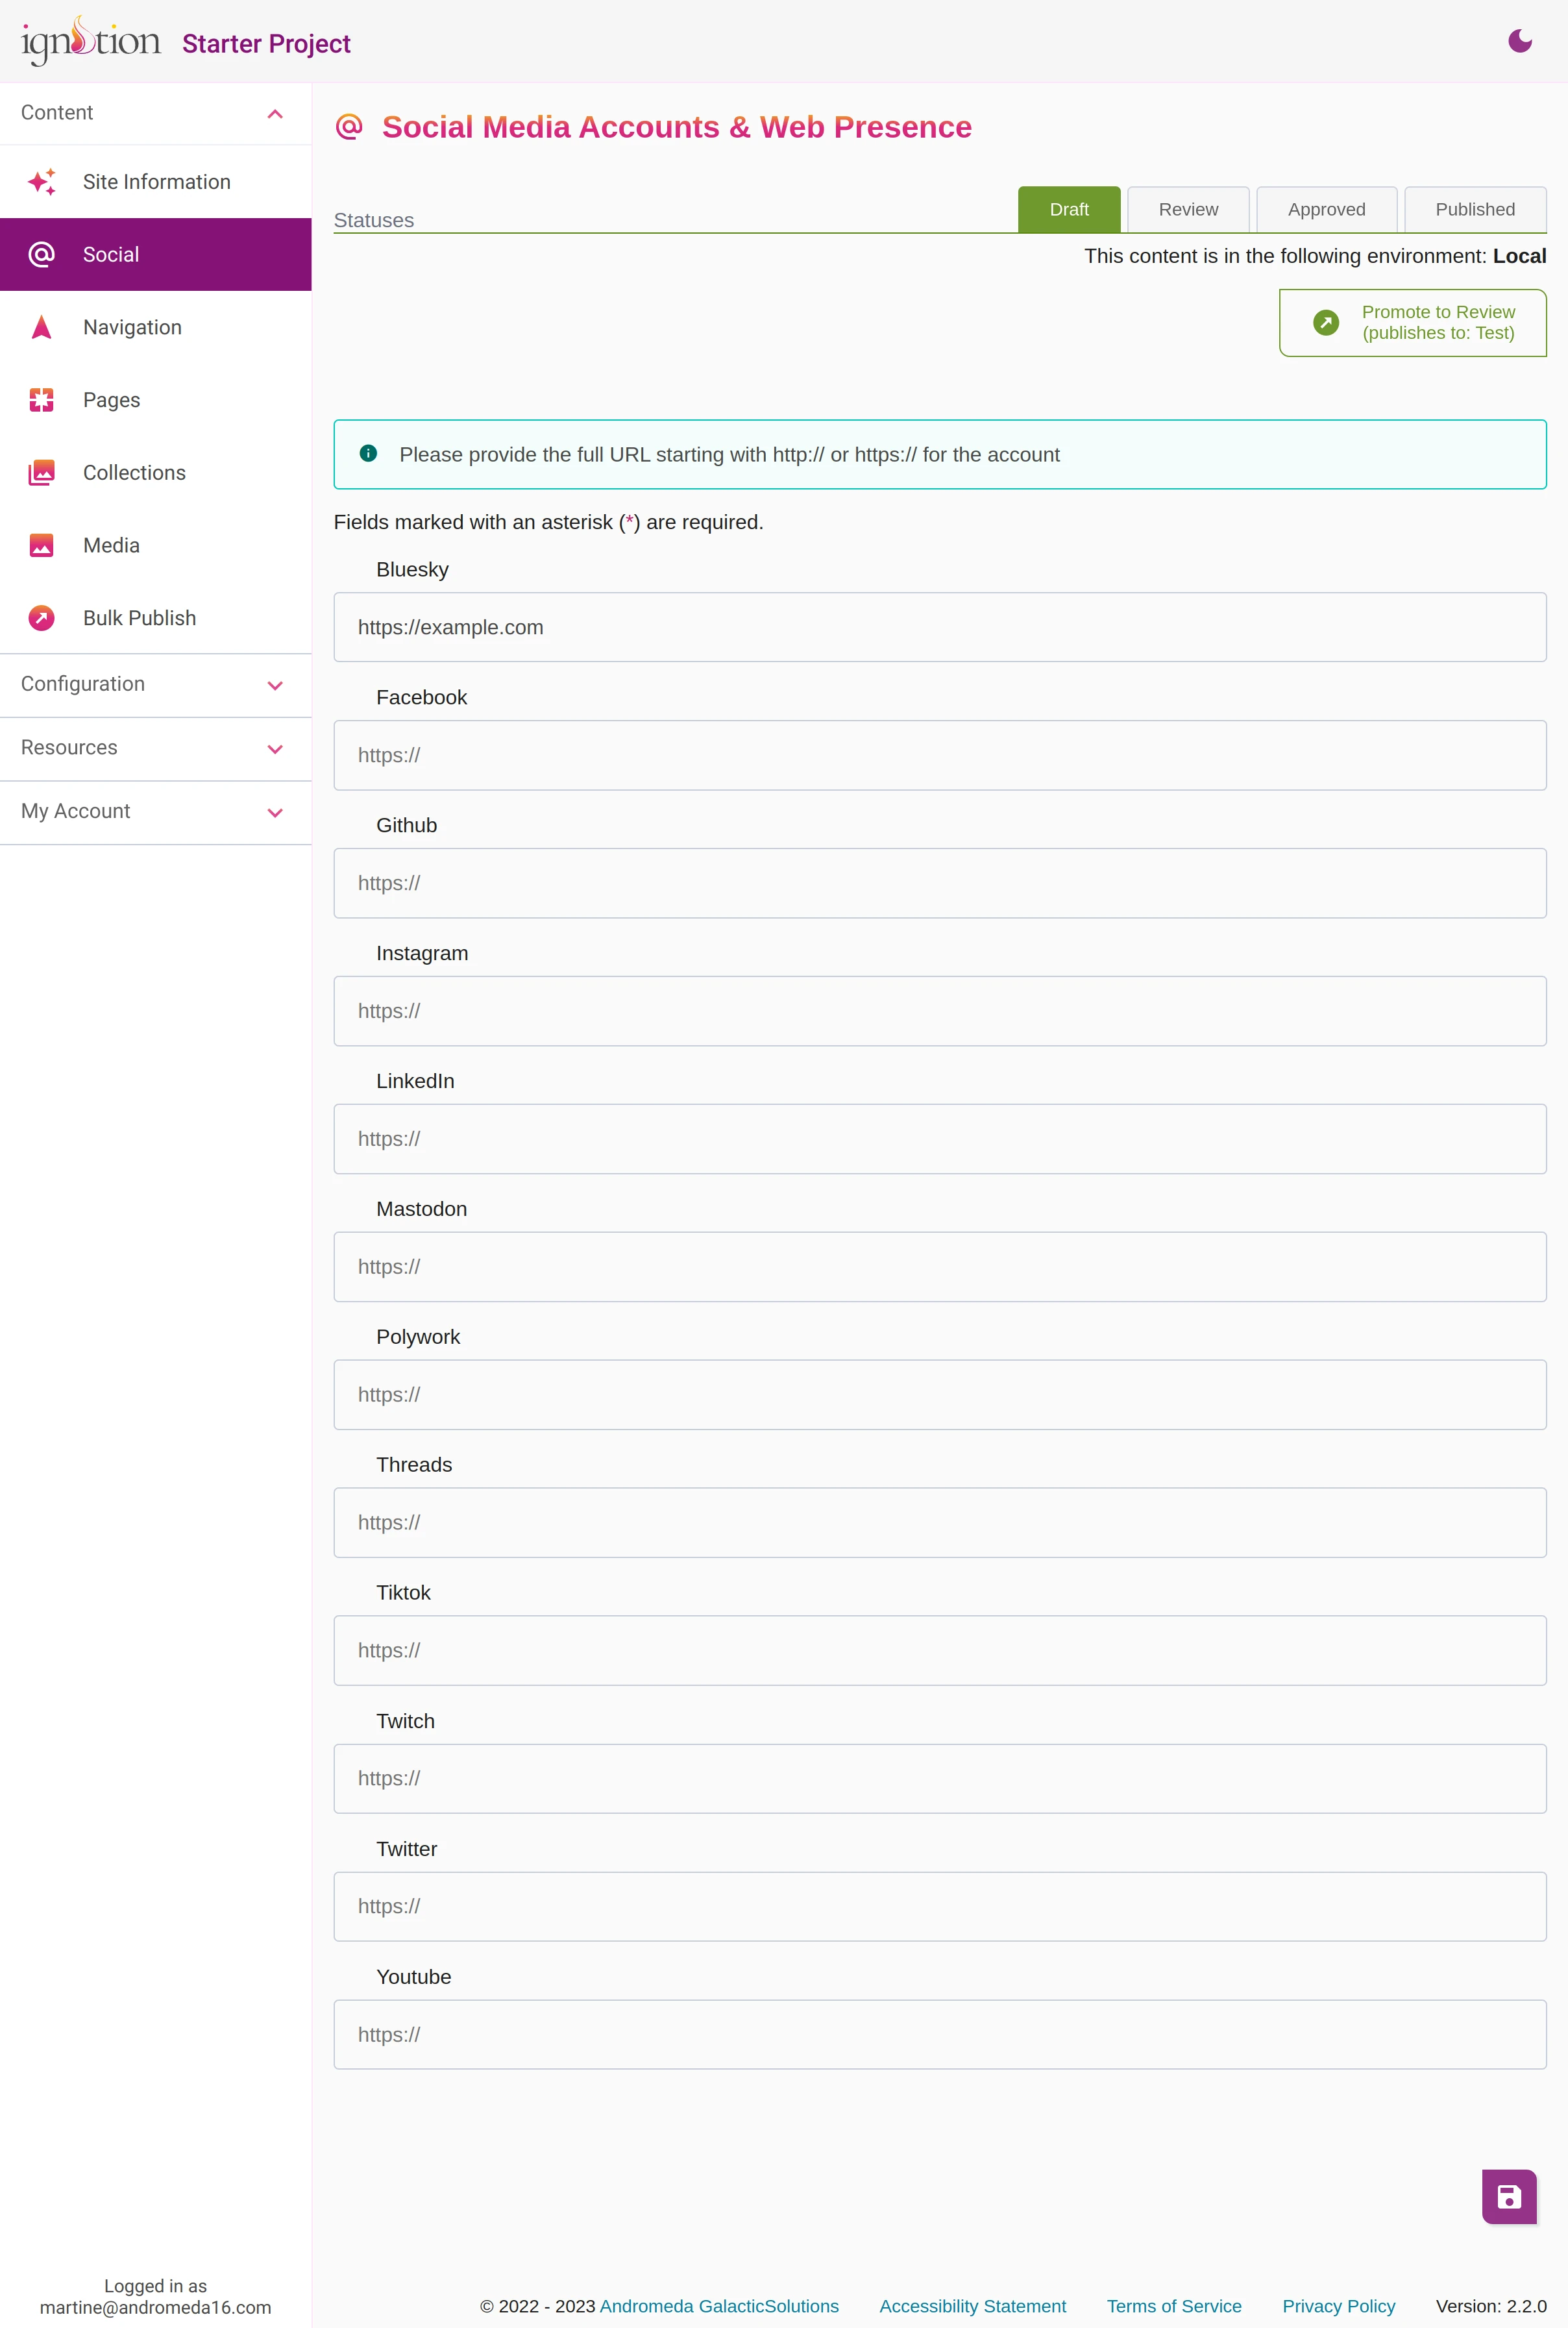Select the Review status tab
Screen dimensions: 1568x2328
click(1188, 208)
